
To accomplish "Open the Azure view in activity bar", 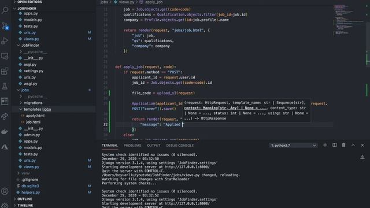I will (5, 147).
